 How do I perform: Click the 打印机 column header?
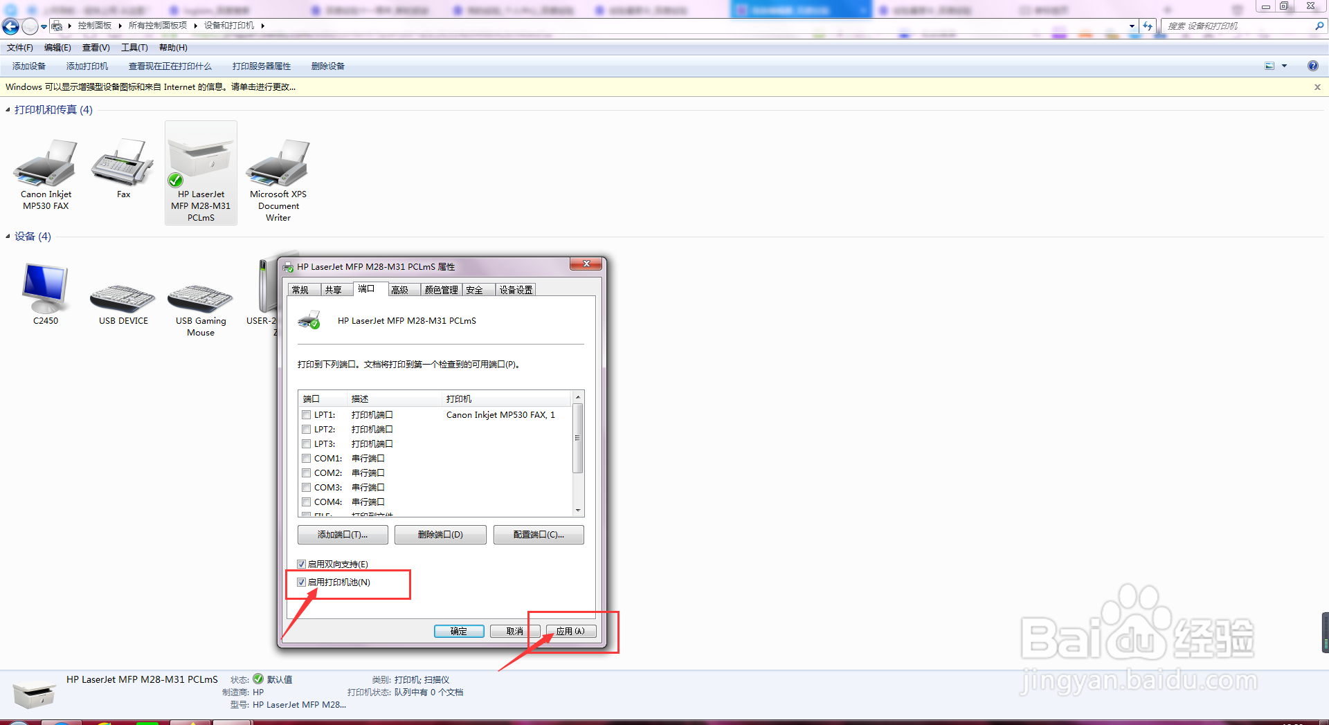click(507, 399)
